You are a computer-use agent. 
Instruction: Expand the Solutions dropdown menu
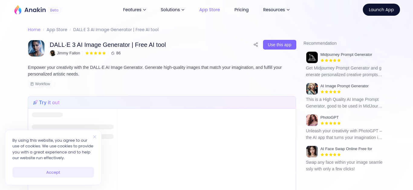coord(173,10)
